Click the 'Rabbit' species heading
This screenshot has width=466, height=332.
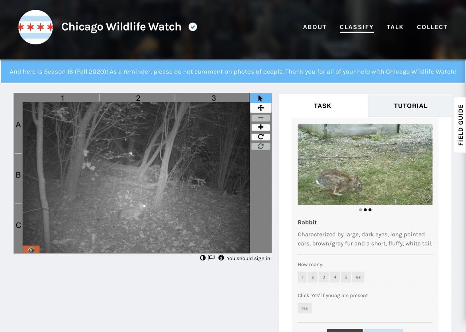tap(307, 222)
